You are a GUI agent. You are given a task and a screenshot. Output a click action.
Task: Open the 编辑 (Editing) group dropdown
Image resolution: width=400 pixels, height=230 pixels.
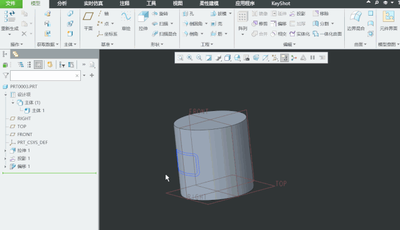[x=289, y=44]
